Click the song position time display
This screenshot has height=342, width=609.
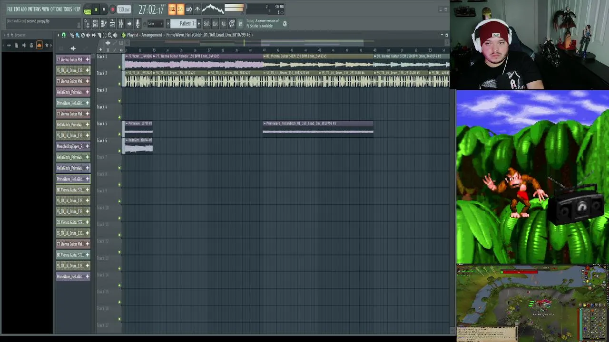[x=151, y=9]
